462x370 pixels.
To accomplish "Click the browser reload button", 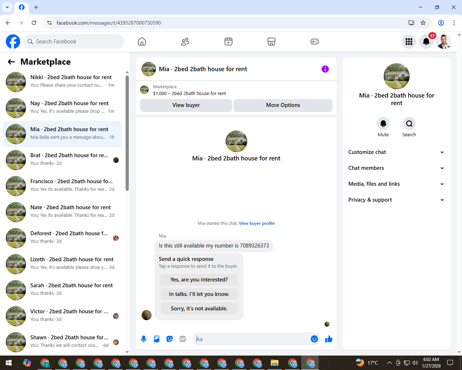I will [34, 23].
